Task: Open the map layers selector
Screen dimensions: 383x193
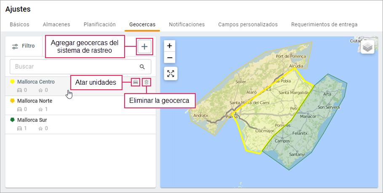Action: [x=367, y=47]
